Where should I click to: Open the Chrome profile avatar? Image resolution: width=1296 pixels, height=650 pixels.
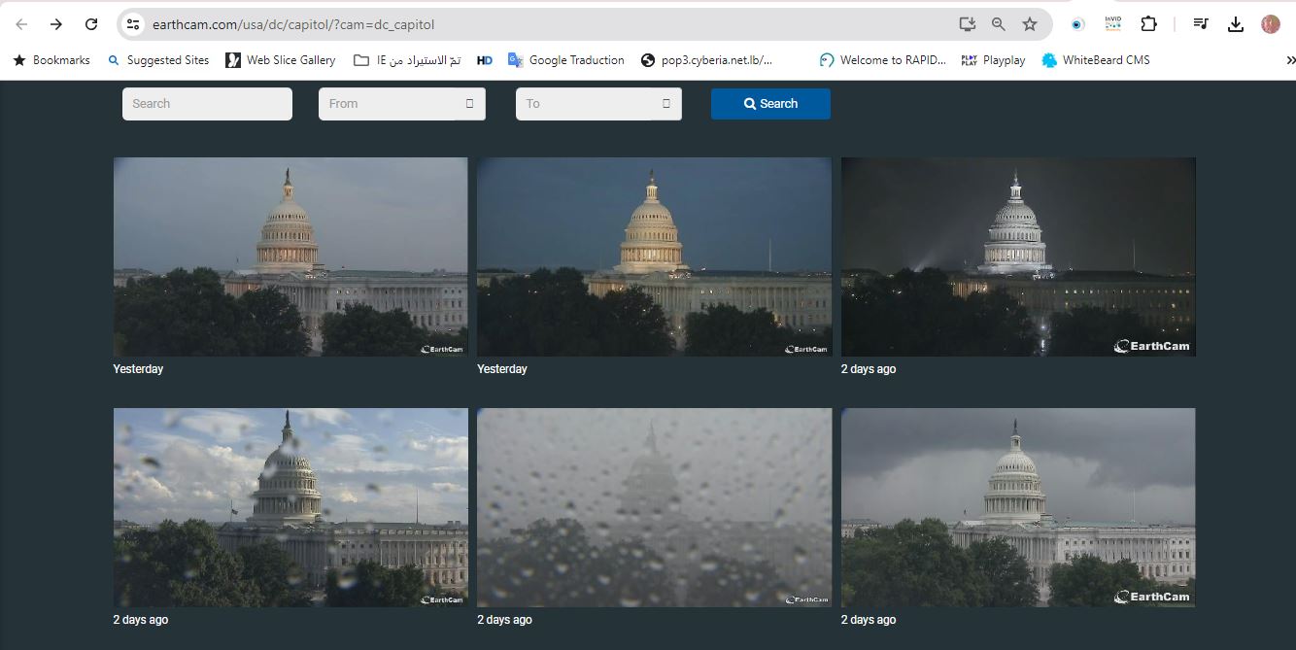(1271, 24)
